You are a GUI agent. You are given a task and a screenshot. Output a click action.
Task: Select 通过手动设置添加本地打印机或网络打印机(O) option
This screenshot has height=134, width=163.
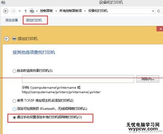click(x=14, y=118)
